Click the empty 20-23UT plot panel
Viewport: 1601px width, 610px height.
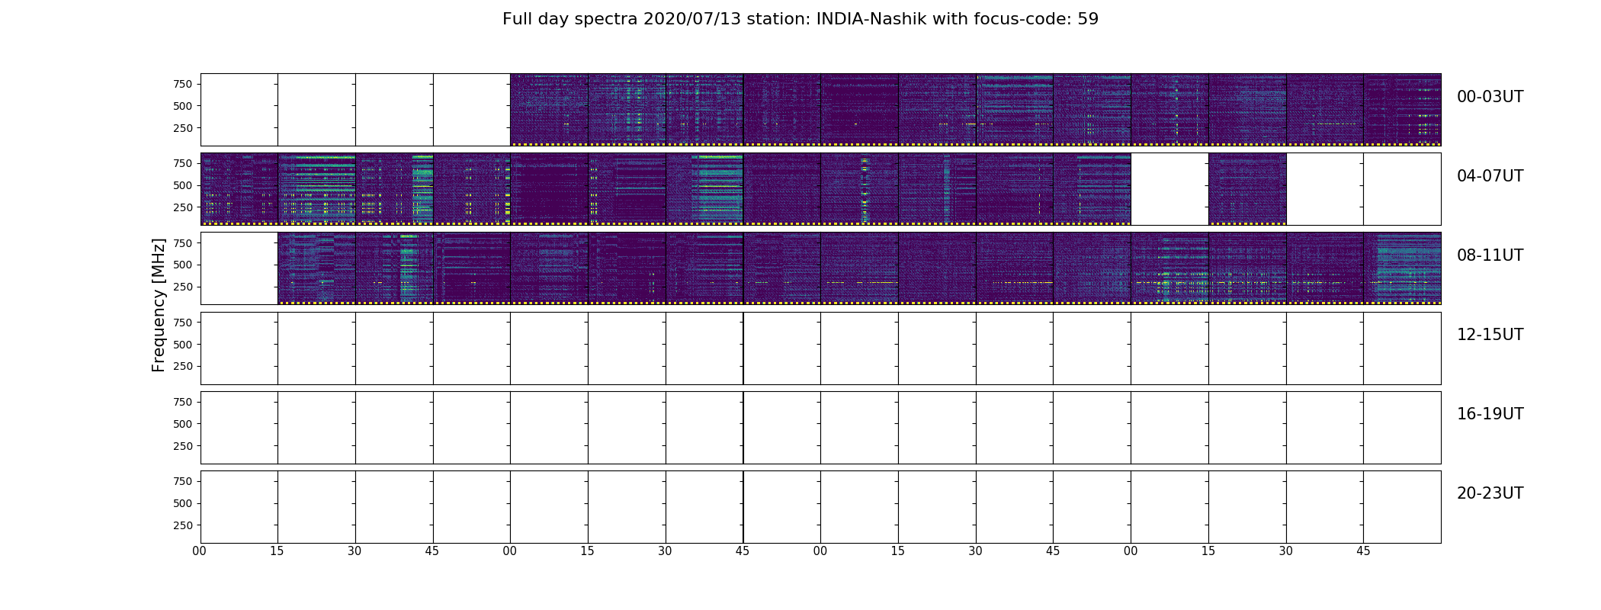[820, 507]
